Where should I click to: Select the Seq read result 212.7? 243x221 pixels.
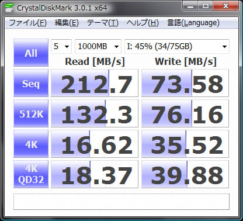coord(95,83)
